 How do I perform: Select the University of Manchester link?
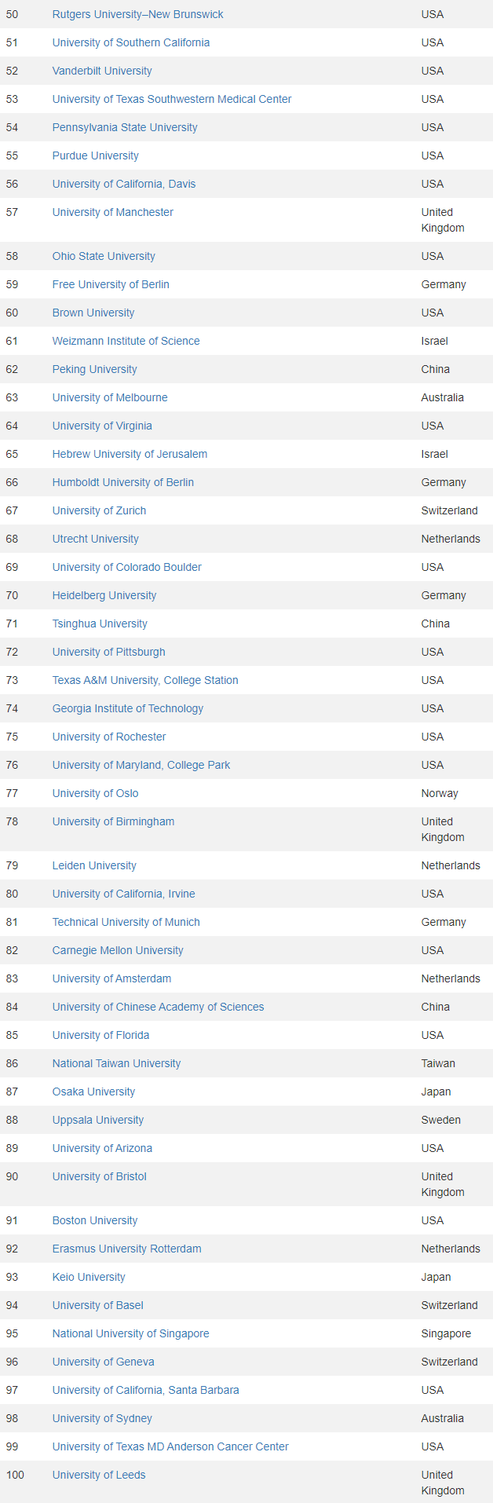tap(112, 212)
